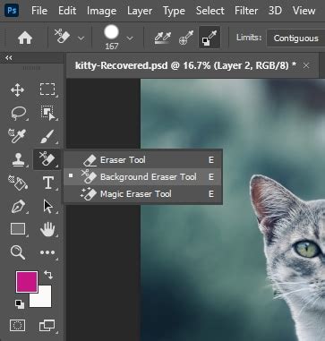Screen dimensions: 325x341
Task: Select the Hand tool
Action: point(47,230)
